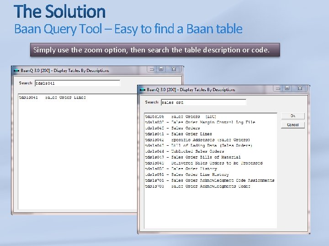Click the back BaanQ window title bar icon

tap(16, 71)
